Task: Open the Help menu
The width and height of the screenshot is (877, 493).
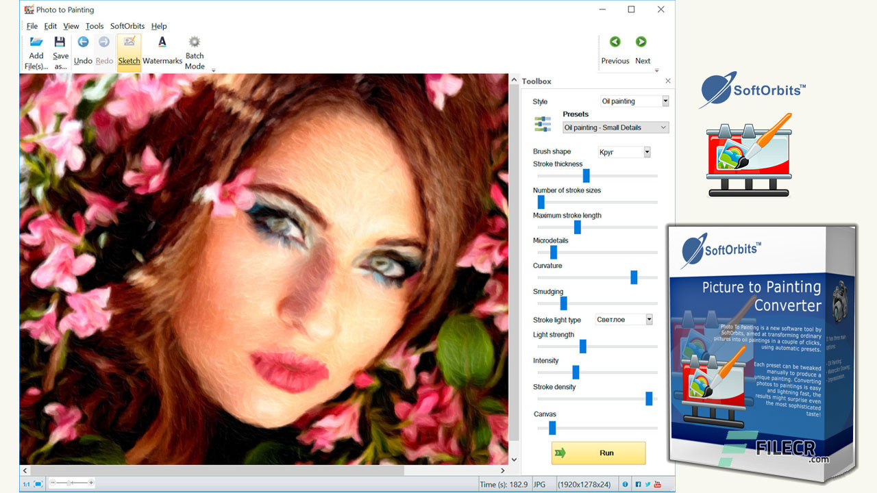Action: [159, 26]
